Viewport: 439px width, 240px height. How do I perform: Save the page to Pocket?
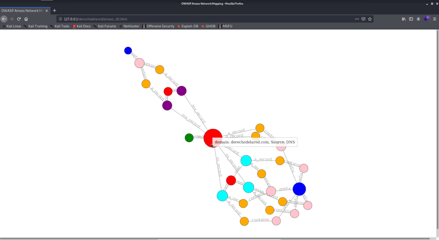tap(364, 19)
